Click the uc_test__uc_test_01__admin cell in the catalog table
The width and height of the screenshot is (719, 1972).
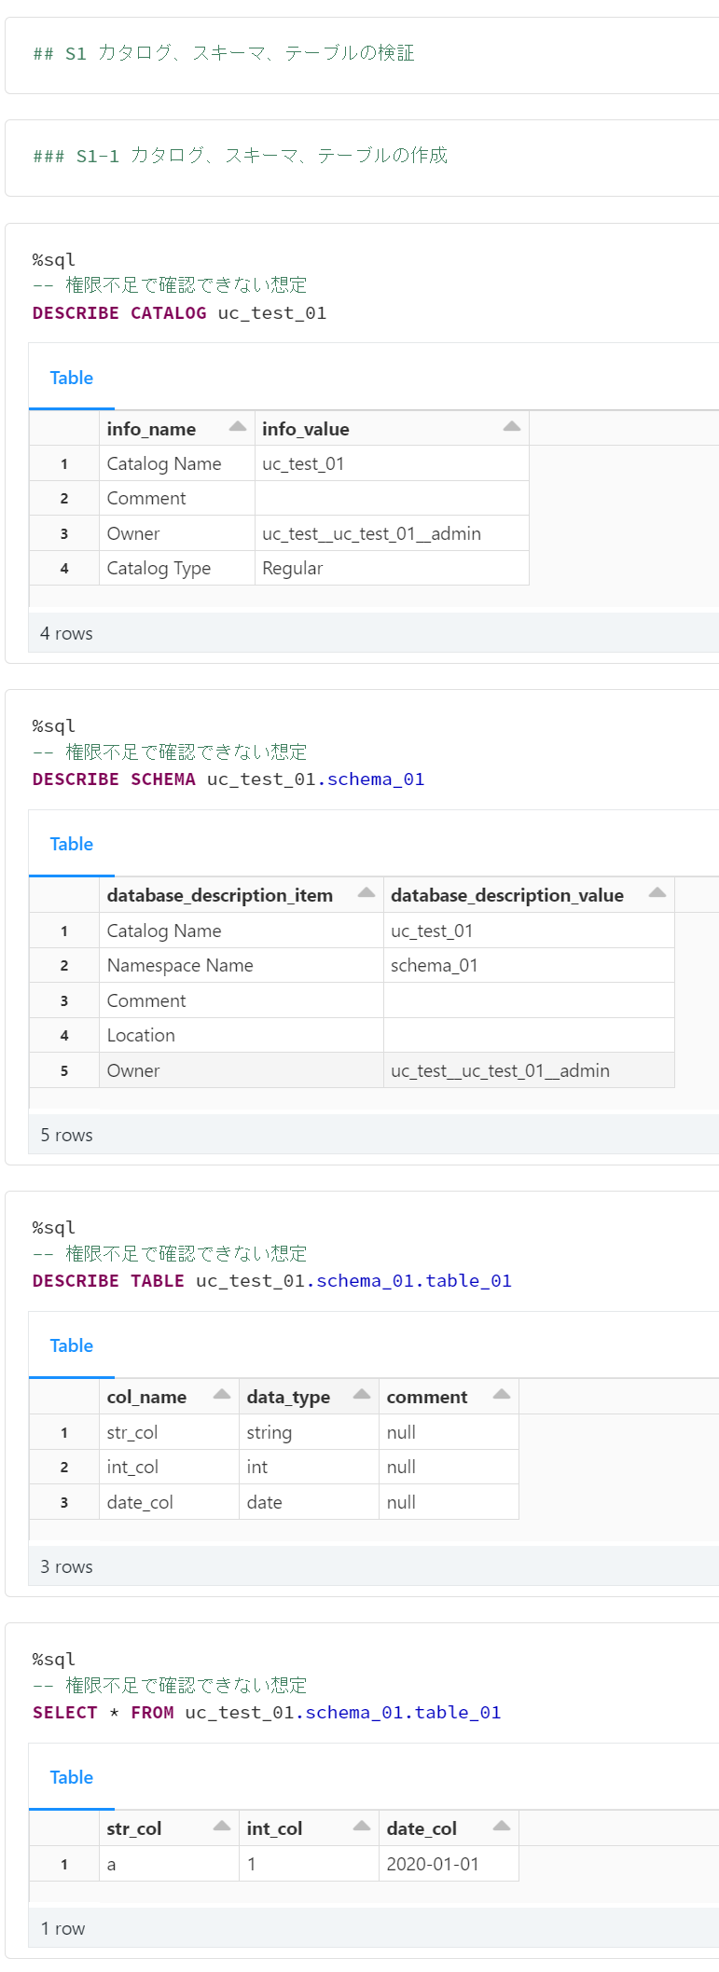pyautogui.click(x=371, y=533)
